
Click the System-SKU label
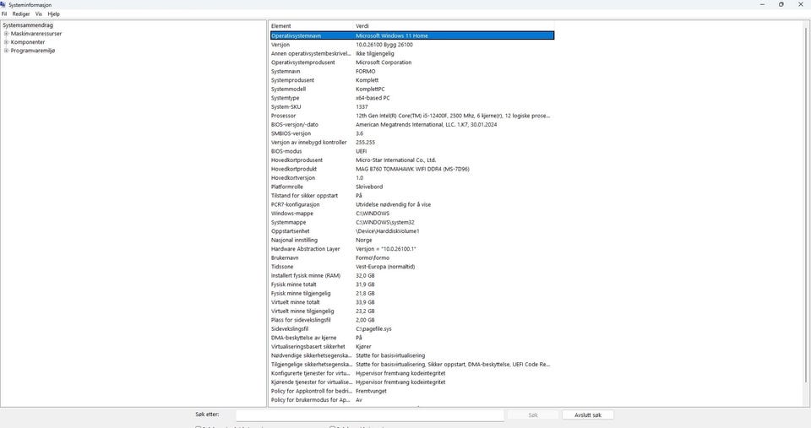point(286,107)
